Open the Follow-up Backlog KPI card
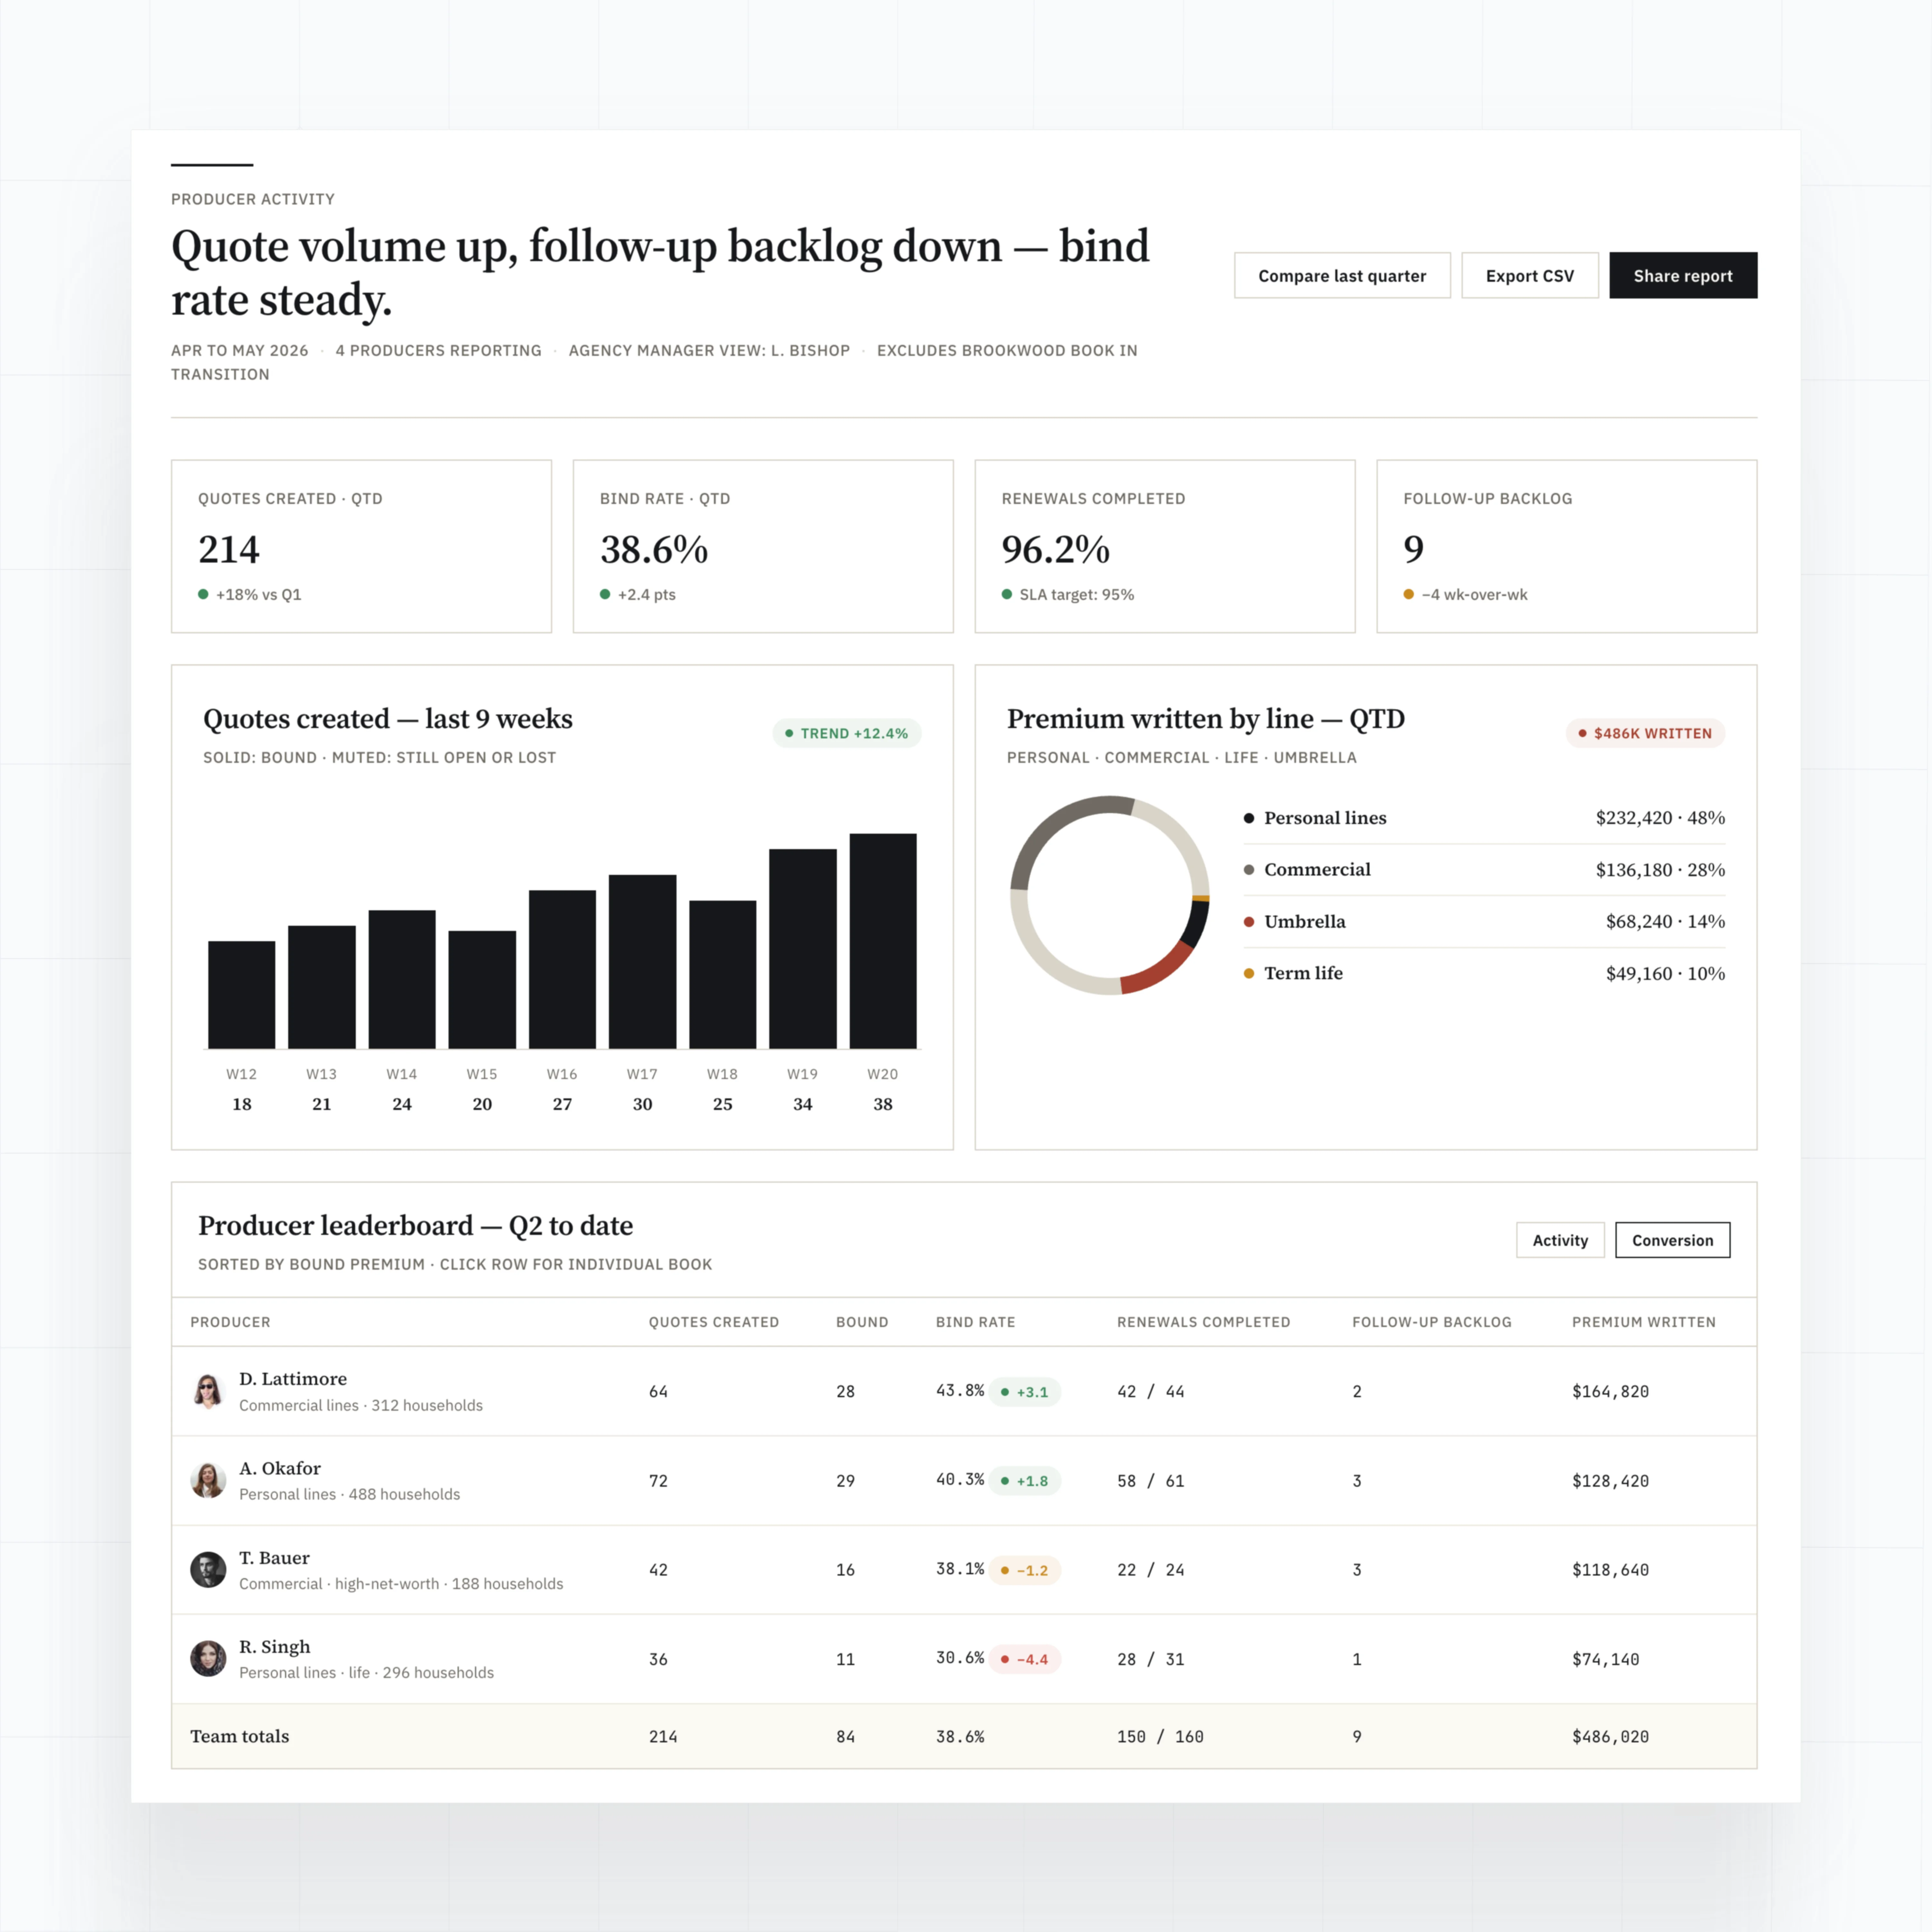This screenshot has width=1932, height=1932. pos(1567,546)
